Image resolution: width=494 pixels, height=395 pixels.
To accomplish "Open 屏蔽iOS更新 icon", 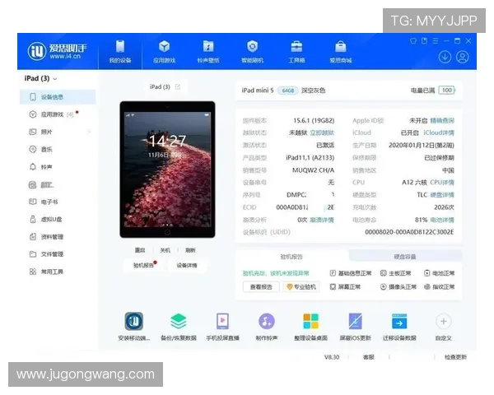I will point(355,321).
